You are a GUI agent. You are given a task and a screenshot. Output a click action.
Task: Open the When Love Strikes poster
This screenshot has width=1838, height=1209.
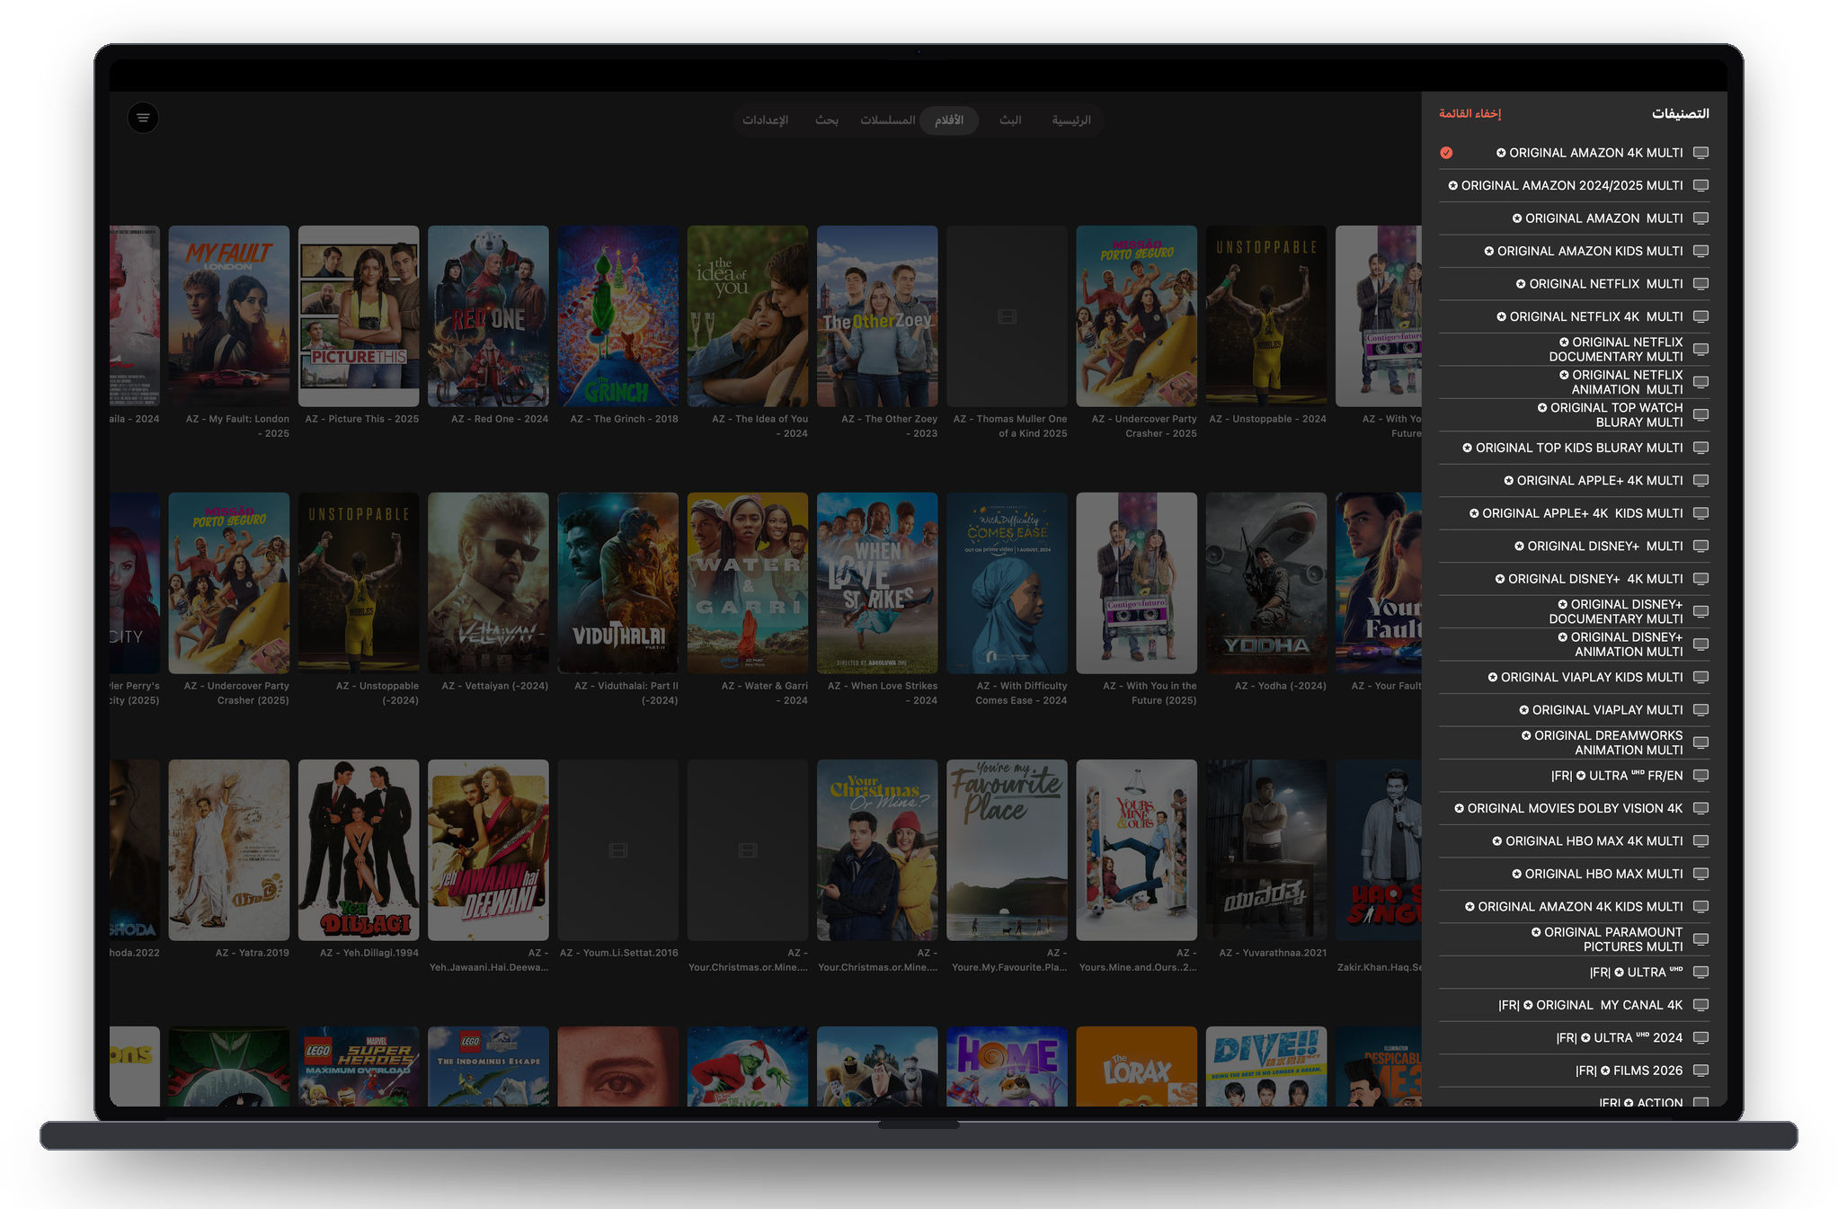[x=877, y=582]
